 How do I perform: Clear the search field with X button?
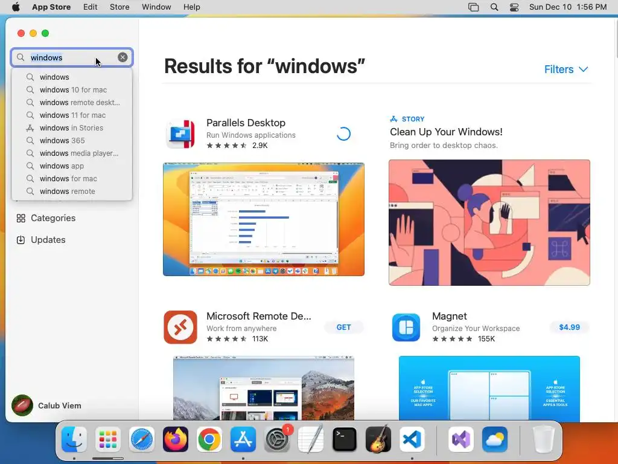click(x=123, y=57)
